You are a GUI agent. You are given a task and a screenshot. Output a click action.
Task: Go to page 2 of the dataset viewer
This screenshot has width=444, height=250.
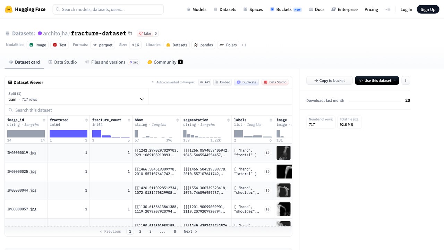pyautogui.click(x=140, y=231)
